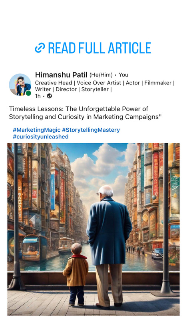The image size is (187, 333).
Task: Tap the "You" label beside pronouns
Action: (123, 75)
